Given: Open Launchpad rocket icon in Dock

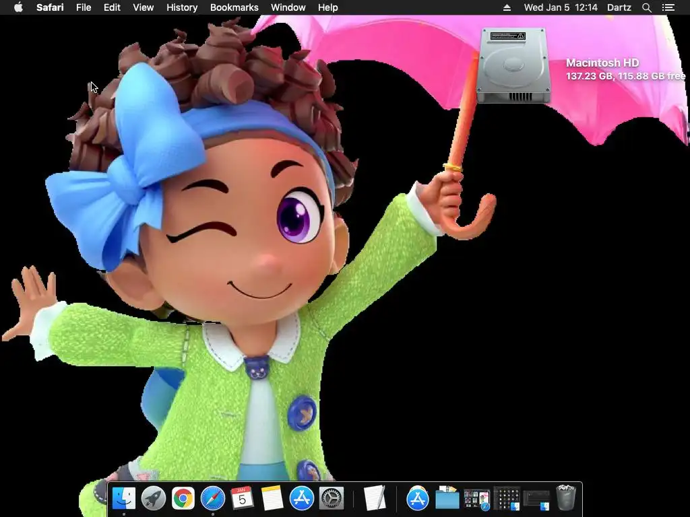Looking at the screenshot, I should pos(153,499).
